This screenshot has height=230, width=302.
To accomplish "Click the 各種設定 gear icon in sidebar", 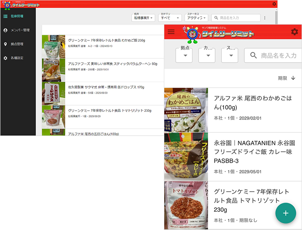I will tap(5, 58).
